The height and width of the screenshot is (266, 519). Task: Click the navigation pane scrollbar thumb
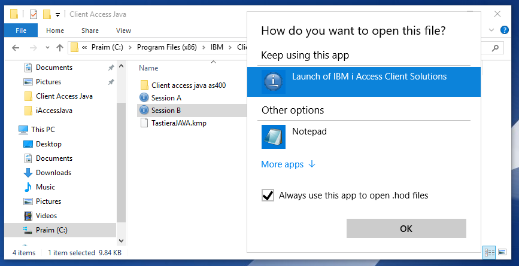(x=121, y=162)
